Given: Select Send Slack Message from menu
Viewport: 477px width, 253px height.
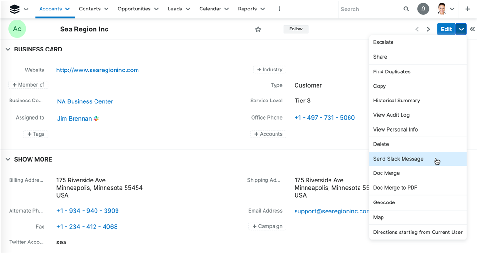Looking at the screenshot, I should point(398,159).
